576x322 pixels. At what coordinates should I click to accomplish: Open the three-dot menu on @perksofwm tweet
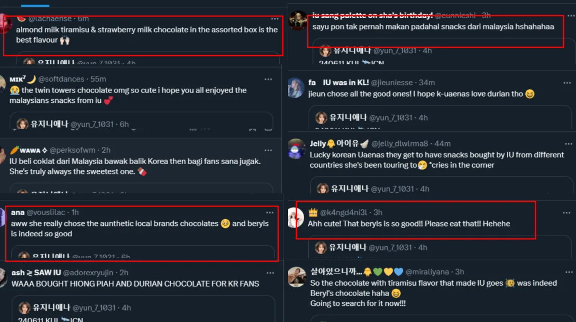268,150
